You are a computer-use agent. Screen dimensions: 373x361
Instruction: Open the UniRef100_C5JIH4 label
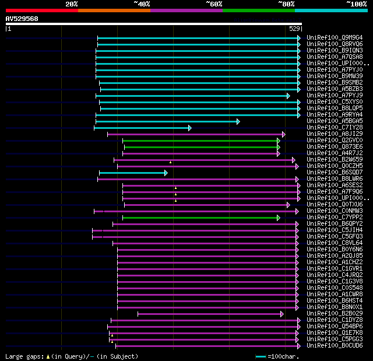coord(335,230)
